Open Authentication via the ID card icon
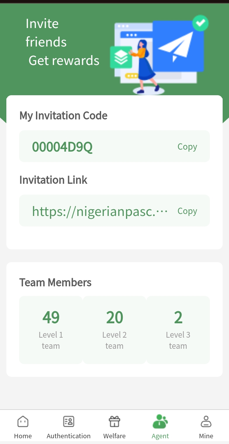 point(69,421)
